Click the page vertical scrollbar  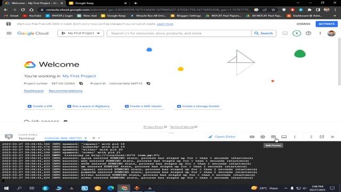(x=339, y=62)
